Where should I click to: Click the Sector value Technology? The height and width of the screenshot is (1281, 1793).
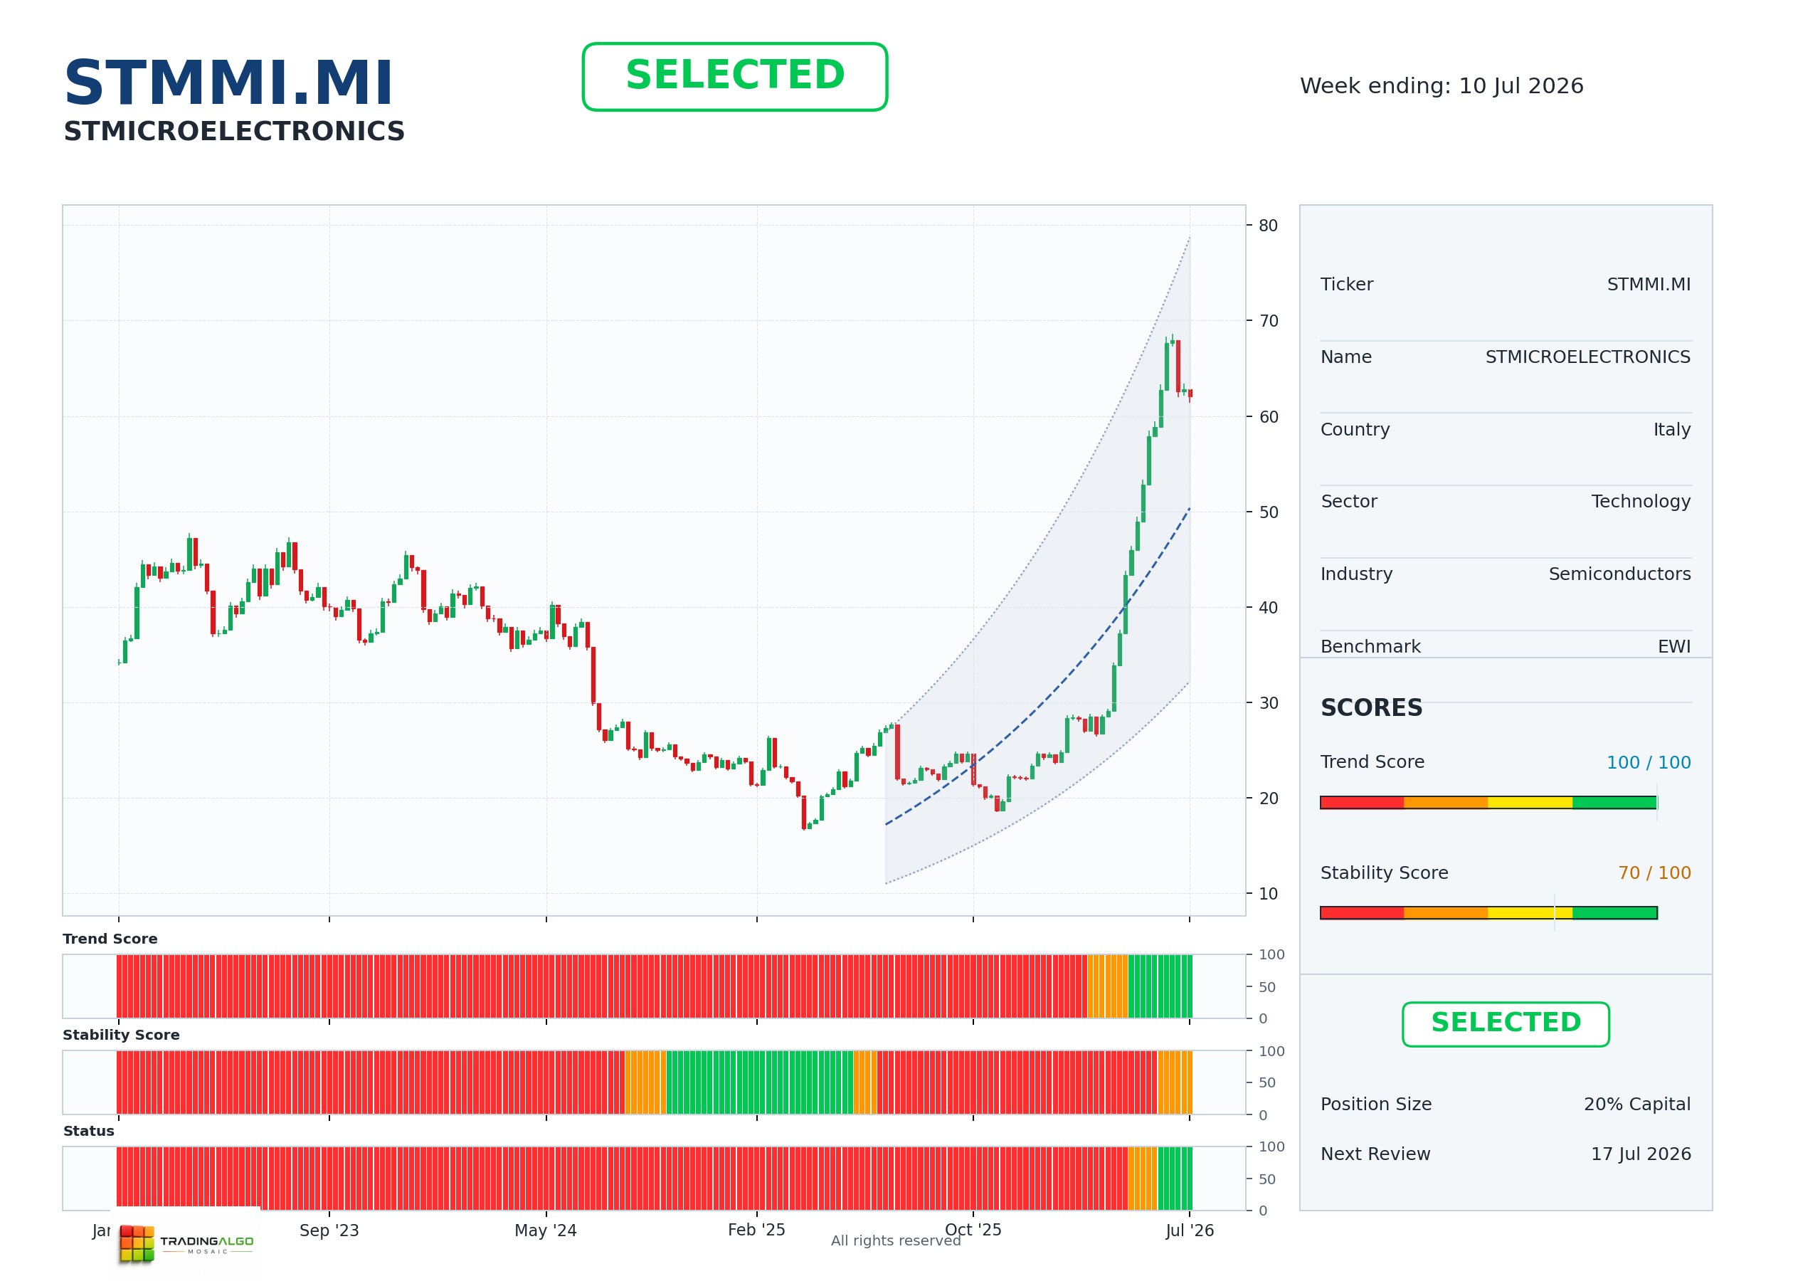click(1640, 502)
